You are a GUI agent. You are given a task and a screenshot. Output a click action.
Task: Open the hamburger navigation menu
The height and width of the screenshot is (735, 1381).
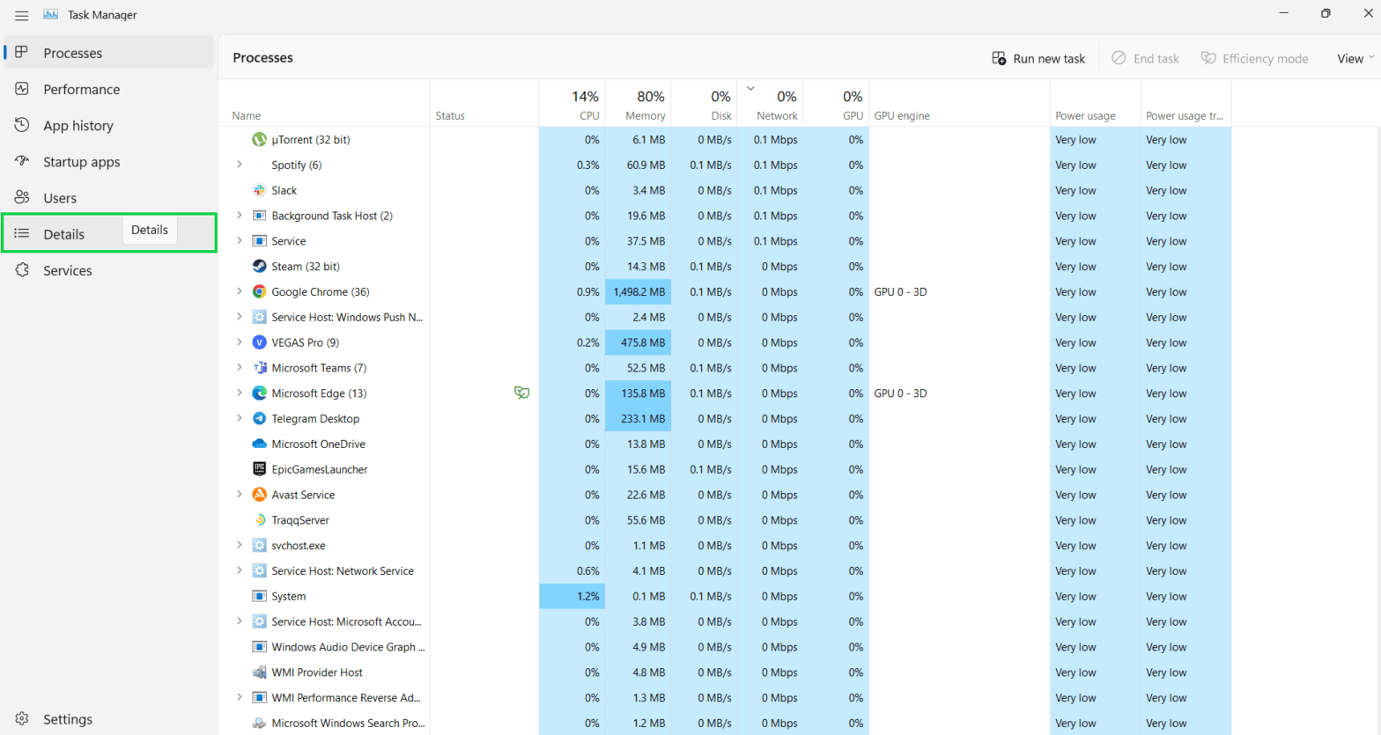click(x=21, y=15)
